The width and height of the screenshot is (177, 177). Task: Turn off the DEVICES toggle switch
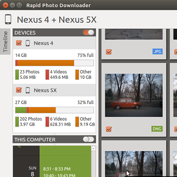coord(88,33)
